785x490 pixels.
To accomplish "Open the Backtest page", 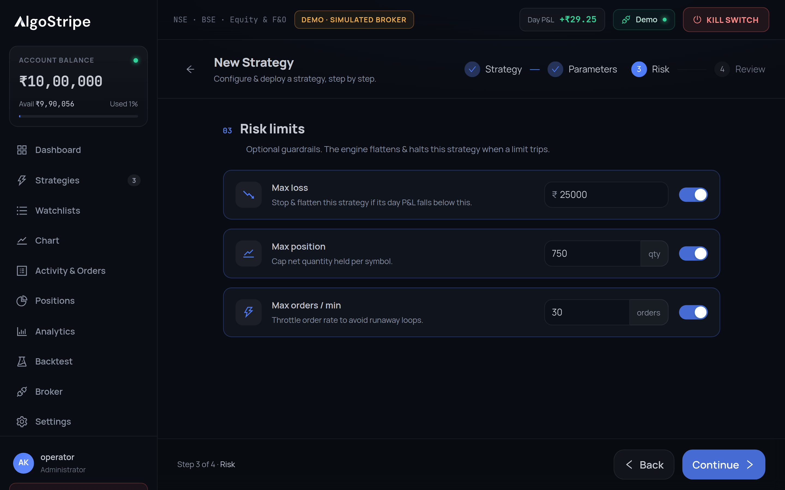I will point(78,361).
